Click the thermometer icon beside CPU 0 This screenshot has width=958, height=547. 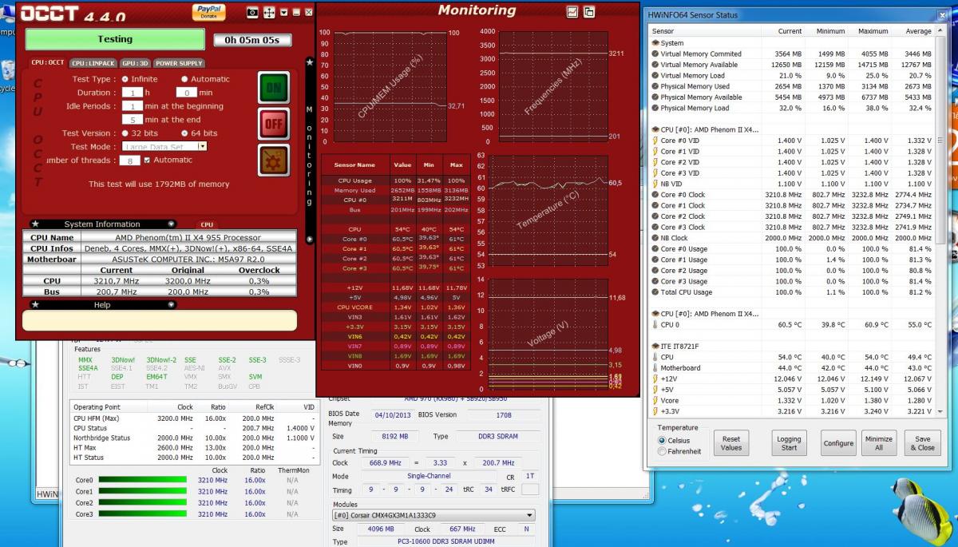click(655, 325)
